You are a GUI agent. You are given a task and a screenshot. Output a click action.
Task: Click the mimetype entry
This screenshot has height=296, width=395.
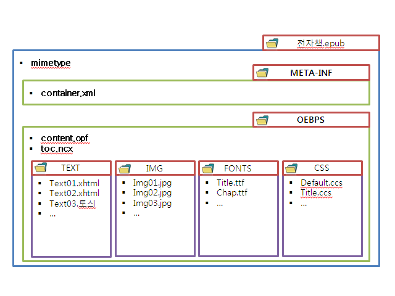51,63
